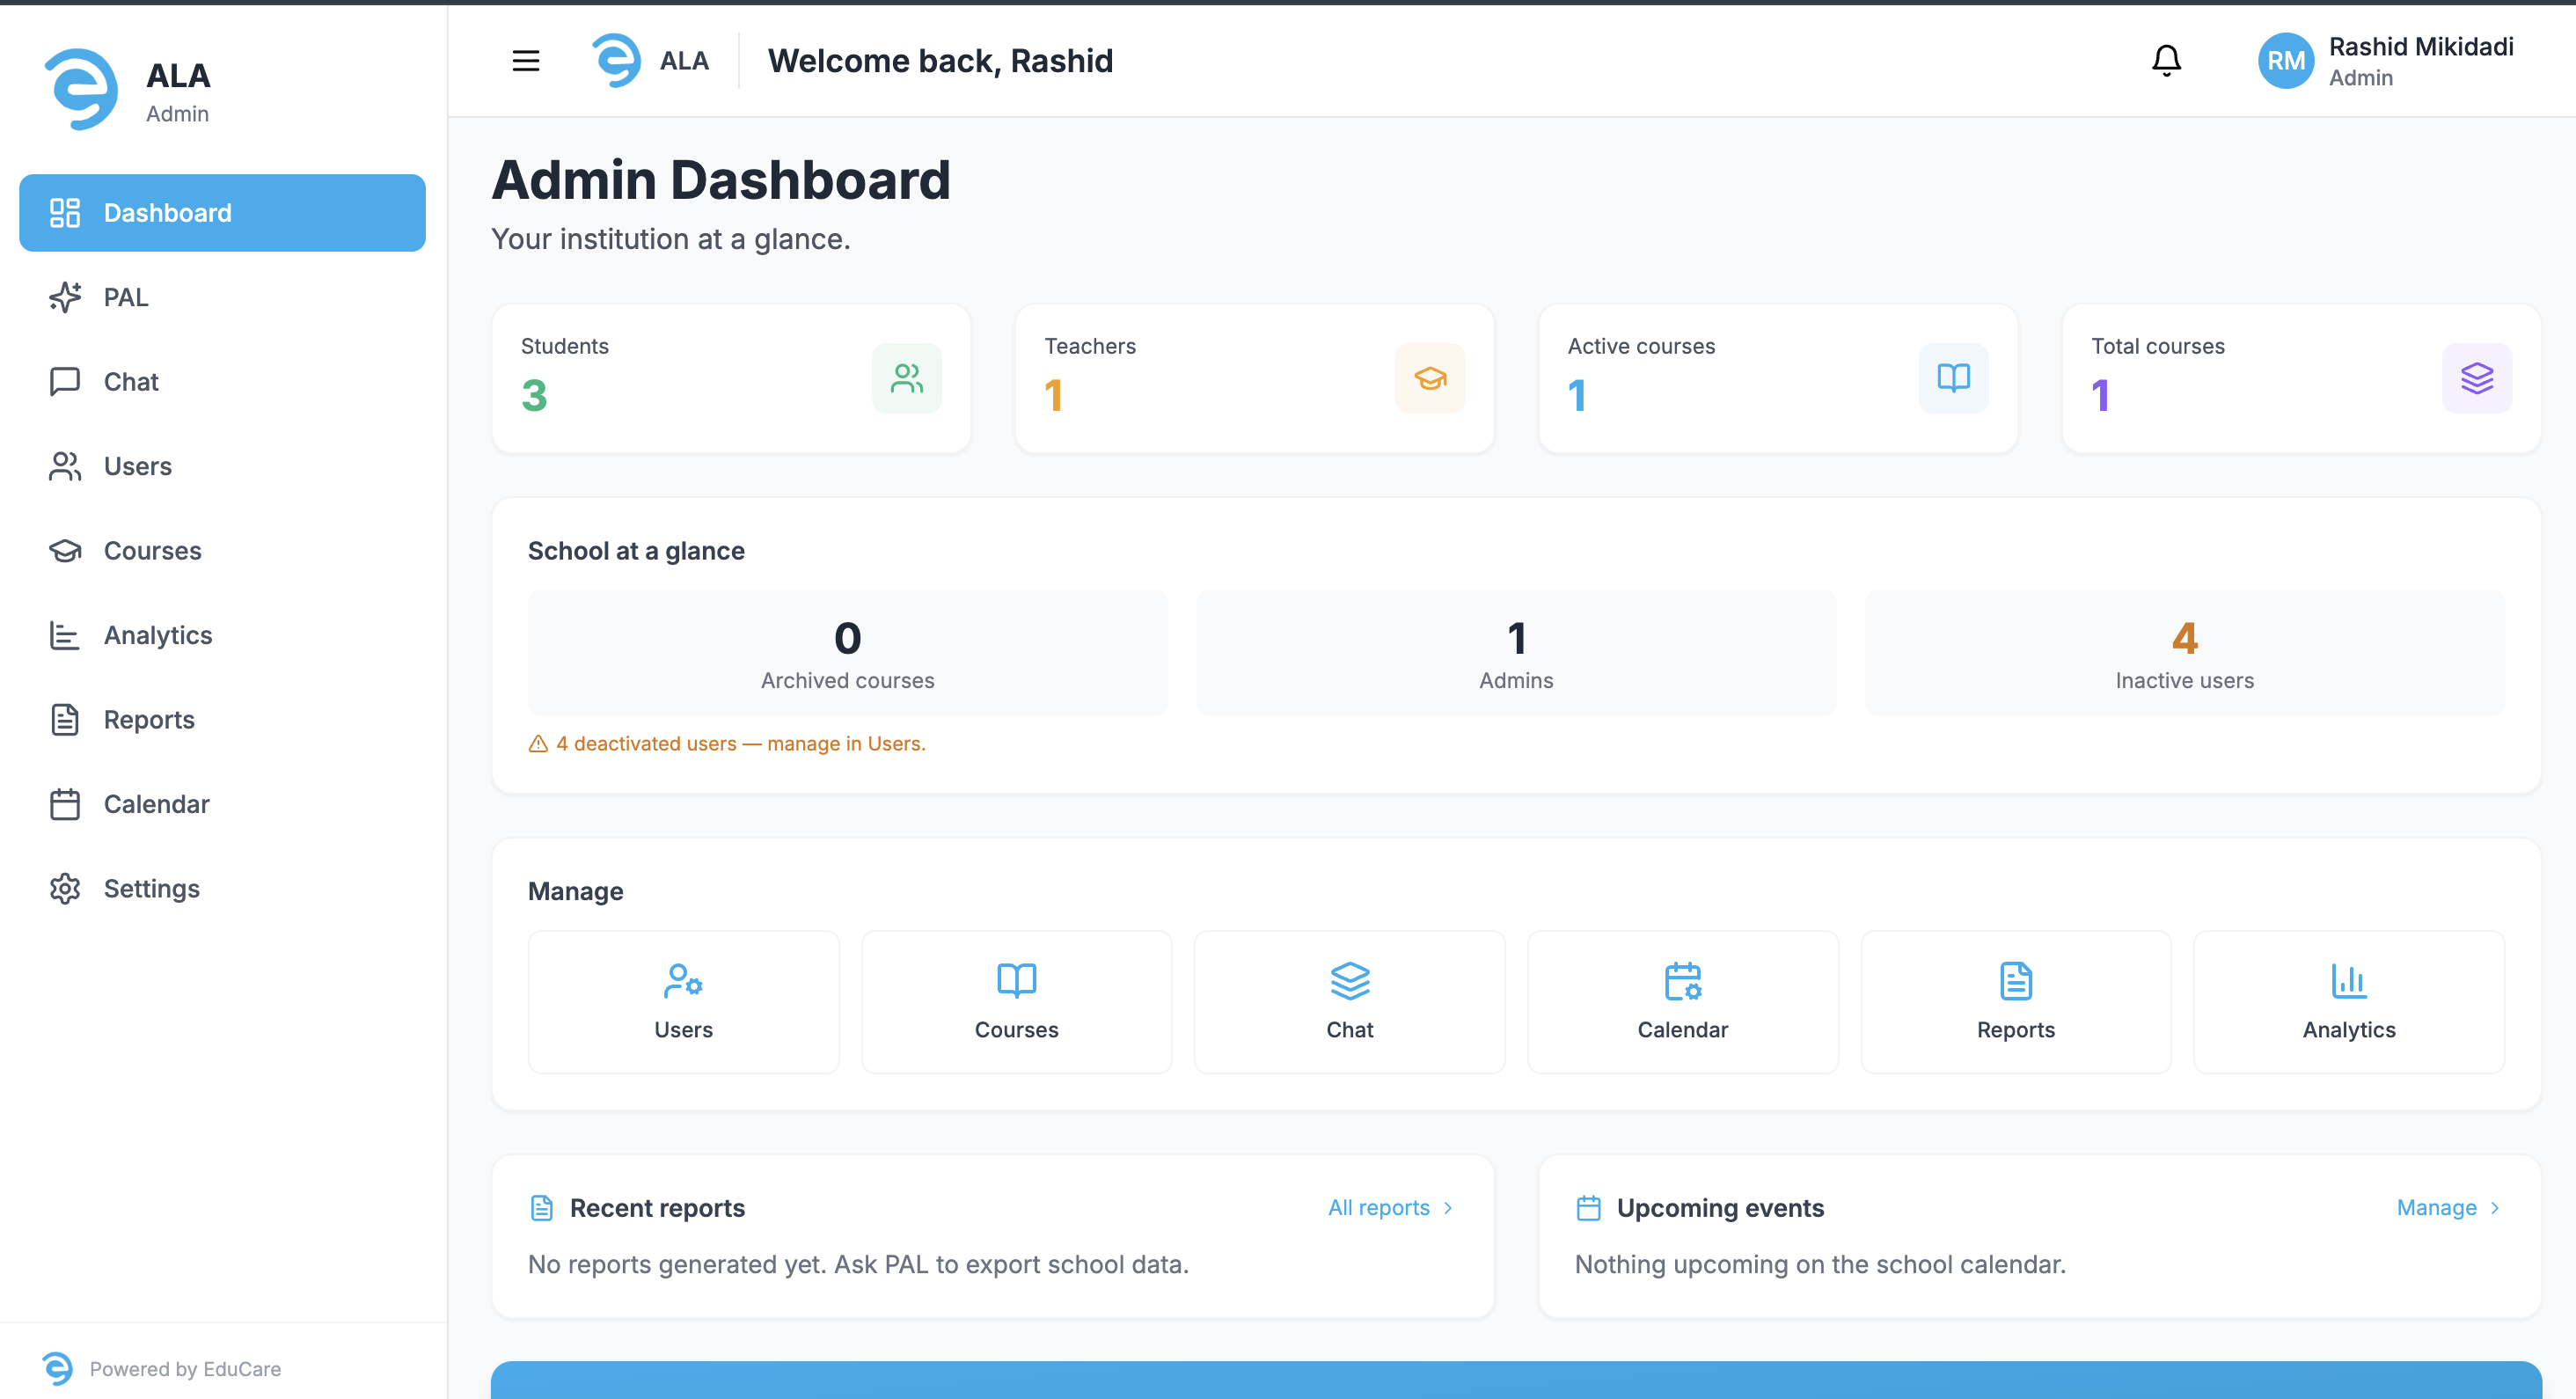Open Chat in the sidebar

pyautogui.click(x=222, y=382)
